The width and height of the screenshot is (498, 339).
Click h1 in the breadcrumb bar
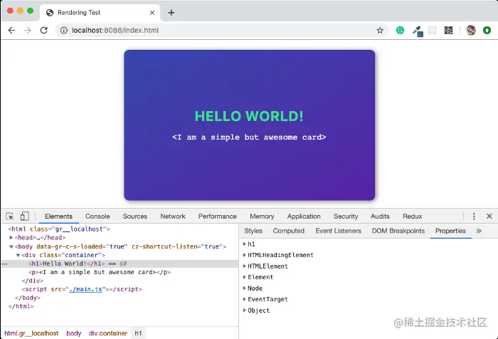click(x=138, y=333)
